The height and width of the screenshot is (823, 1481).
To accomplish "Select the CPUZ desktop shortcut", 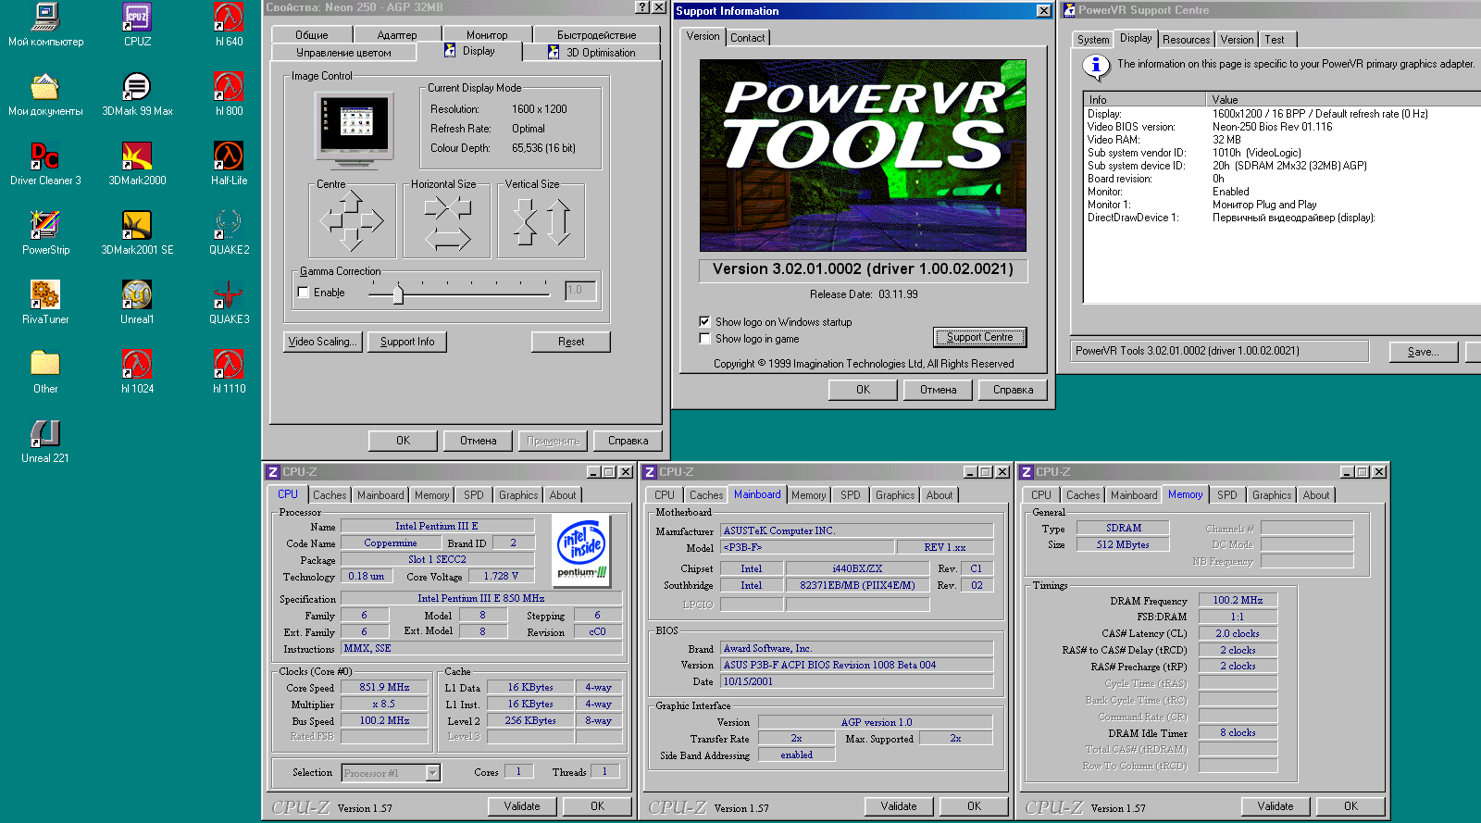I will coord(137,24).
